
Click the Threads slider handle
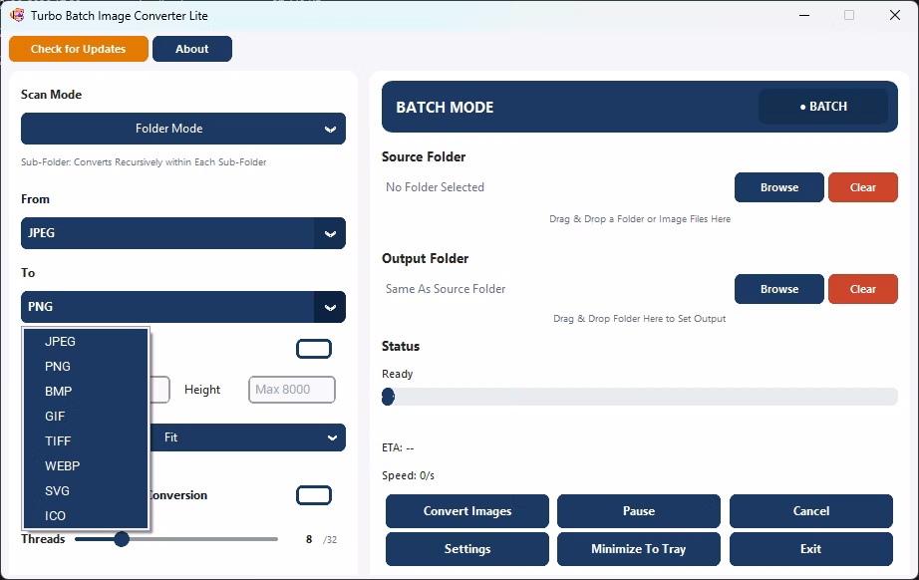click(x=122, y=539)
